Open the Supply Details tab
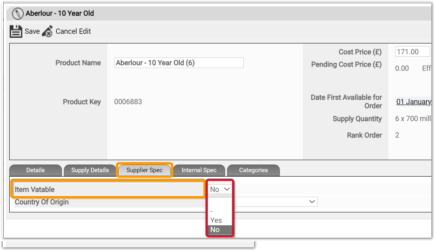 (x=90, y=170)
